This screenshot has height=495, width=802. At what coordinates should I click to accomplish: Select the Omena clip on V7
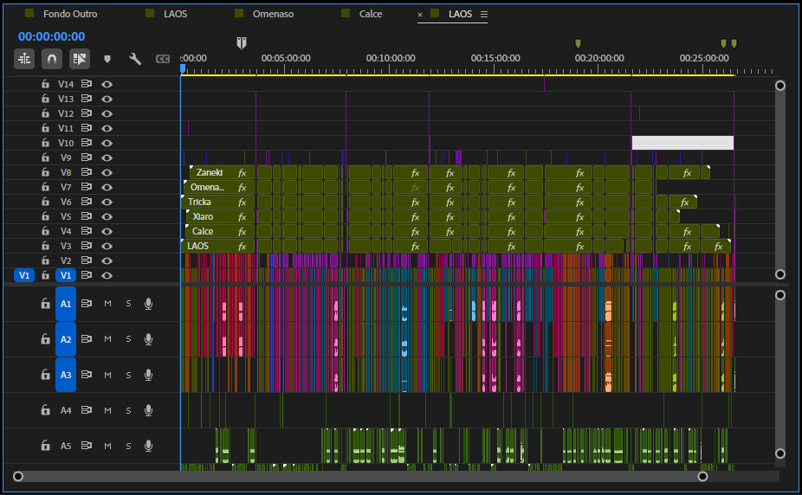[219, 187]
